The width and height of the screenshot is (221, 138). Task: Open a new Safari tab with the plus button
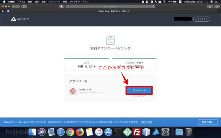pos(219,11)
